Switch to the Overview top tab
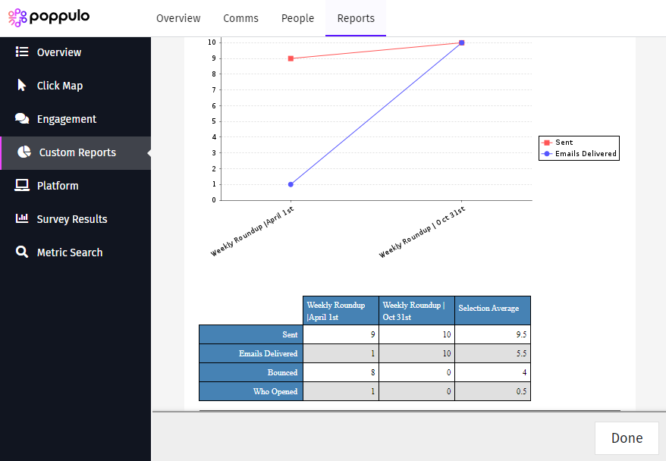The image size is (666, 461). pyautogui.click(x=178, y=18)
